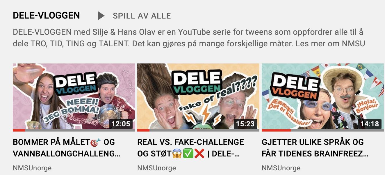Open NMSUnorge channel under second video
This screenshot has width=385, height=175.
(157, 168)
